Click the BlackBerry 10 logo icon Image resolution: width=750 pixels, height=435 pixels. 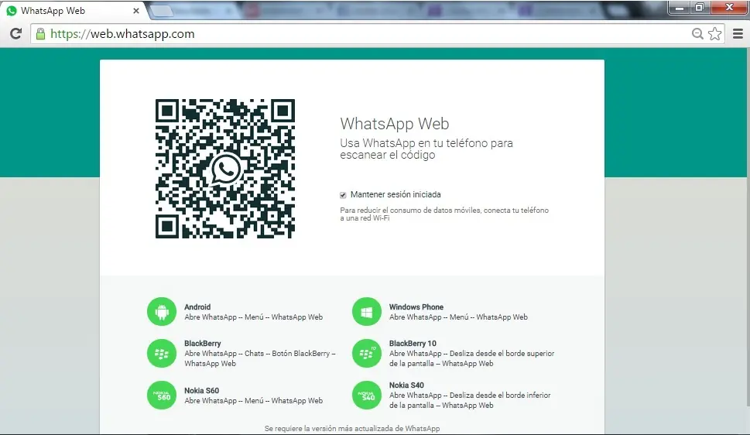click(x=366, y=353)
